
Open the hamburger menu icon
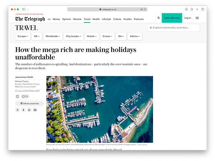coord(197,18)
